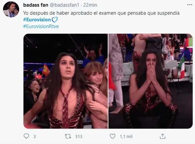The height and width of the screenshot is (144, 195).
Task: Click the 1,1 mil likes count
Action: pyautogui.click(x=126, y=136)
